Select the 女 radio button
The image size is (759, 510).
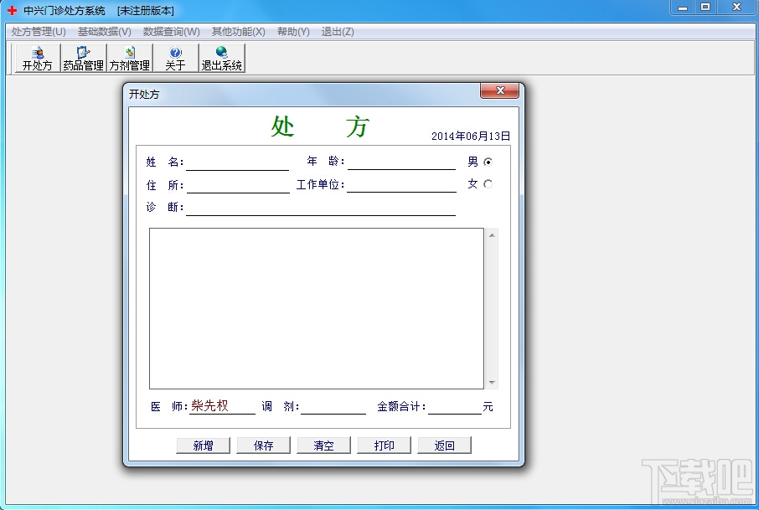488,184
